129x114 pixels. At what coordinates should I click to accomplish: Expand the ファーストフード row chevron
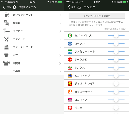click(60, 47)
